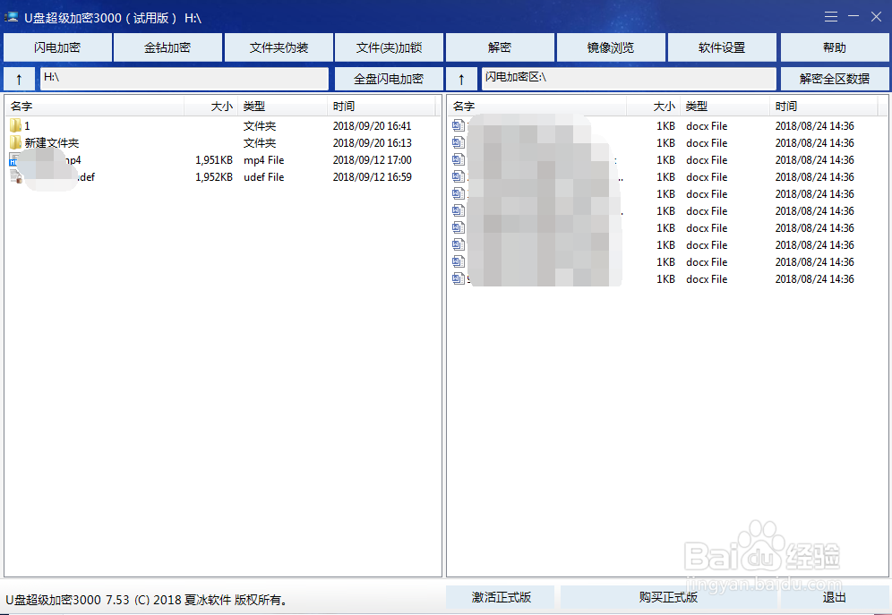Sort left pane by 时间 column
This screenshot has width=892, height=615.
382,107
